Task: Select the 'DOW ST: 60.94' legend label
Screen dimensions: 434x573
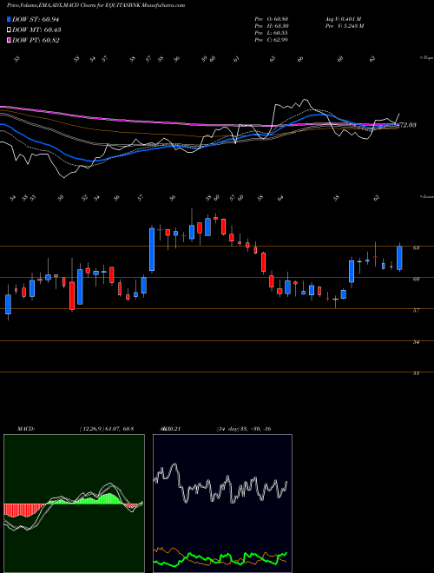Action: [36, 19]
